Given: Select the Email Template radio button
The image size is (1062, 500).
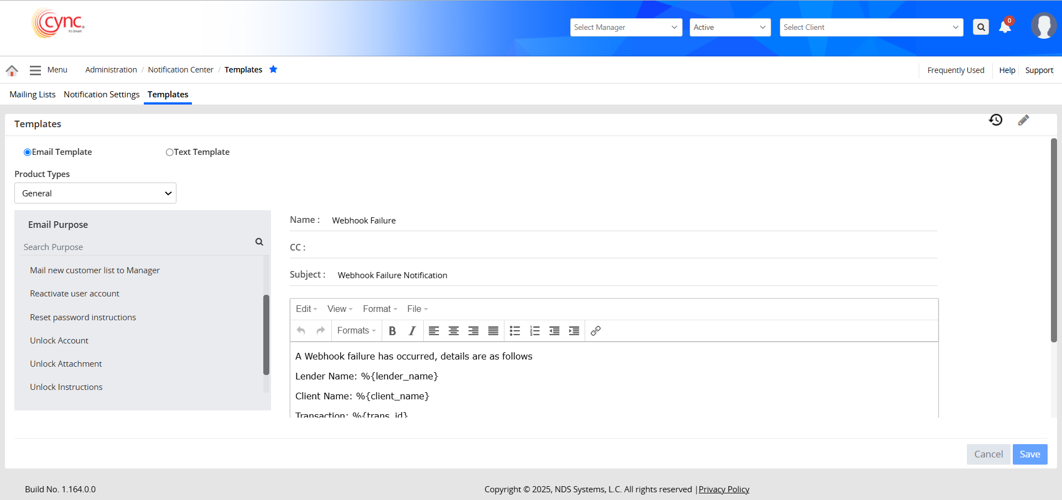Looking at the screenshot, I should tap(27, 152).
